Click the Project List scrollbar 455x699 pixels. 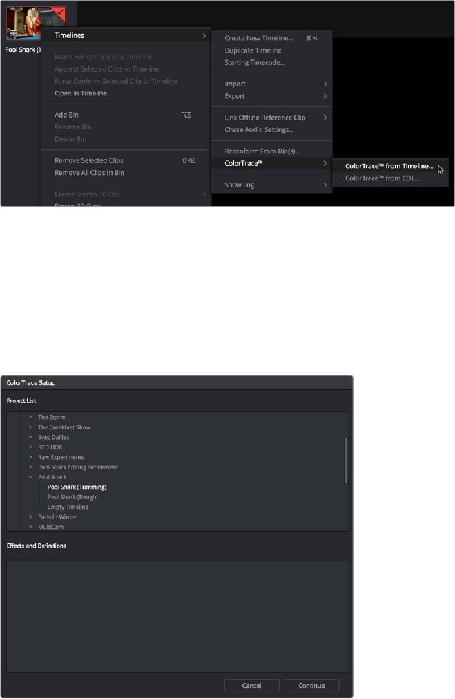point(346,461)
